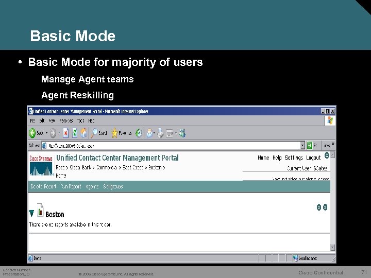
Task: Click the Home house icon in toolbar
Action: point(84,133)
